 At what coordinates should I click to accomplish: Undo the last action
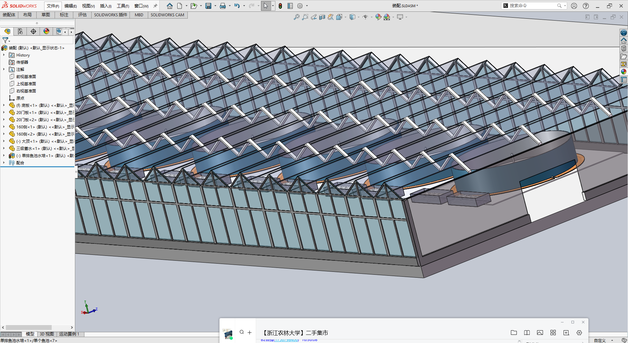237,6
